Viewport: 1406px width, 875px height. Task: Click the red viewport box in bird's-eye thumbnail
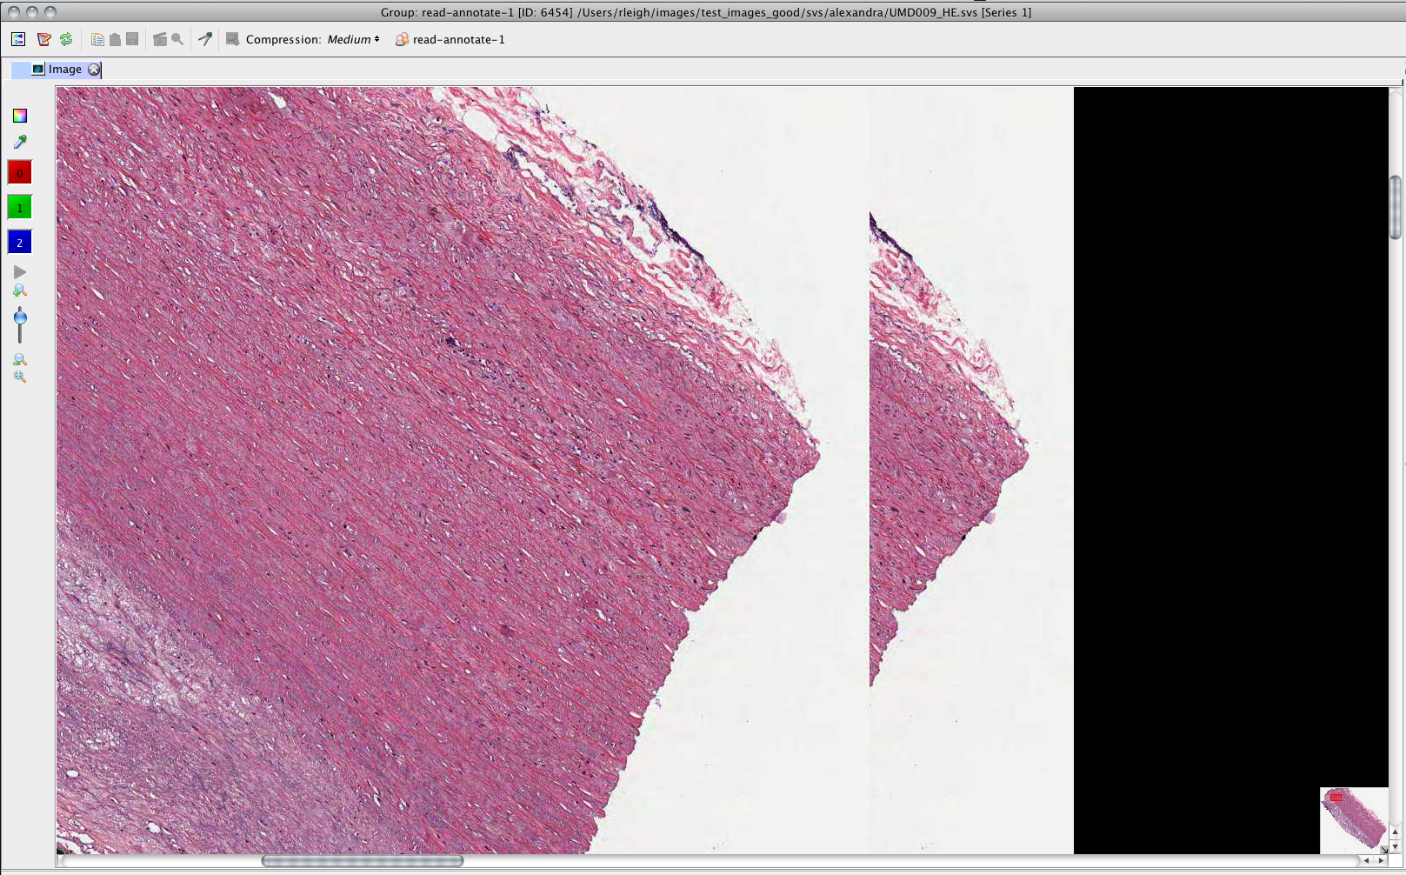[1336, 798]
